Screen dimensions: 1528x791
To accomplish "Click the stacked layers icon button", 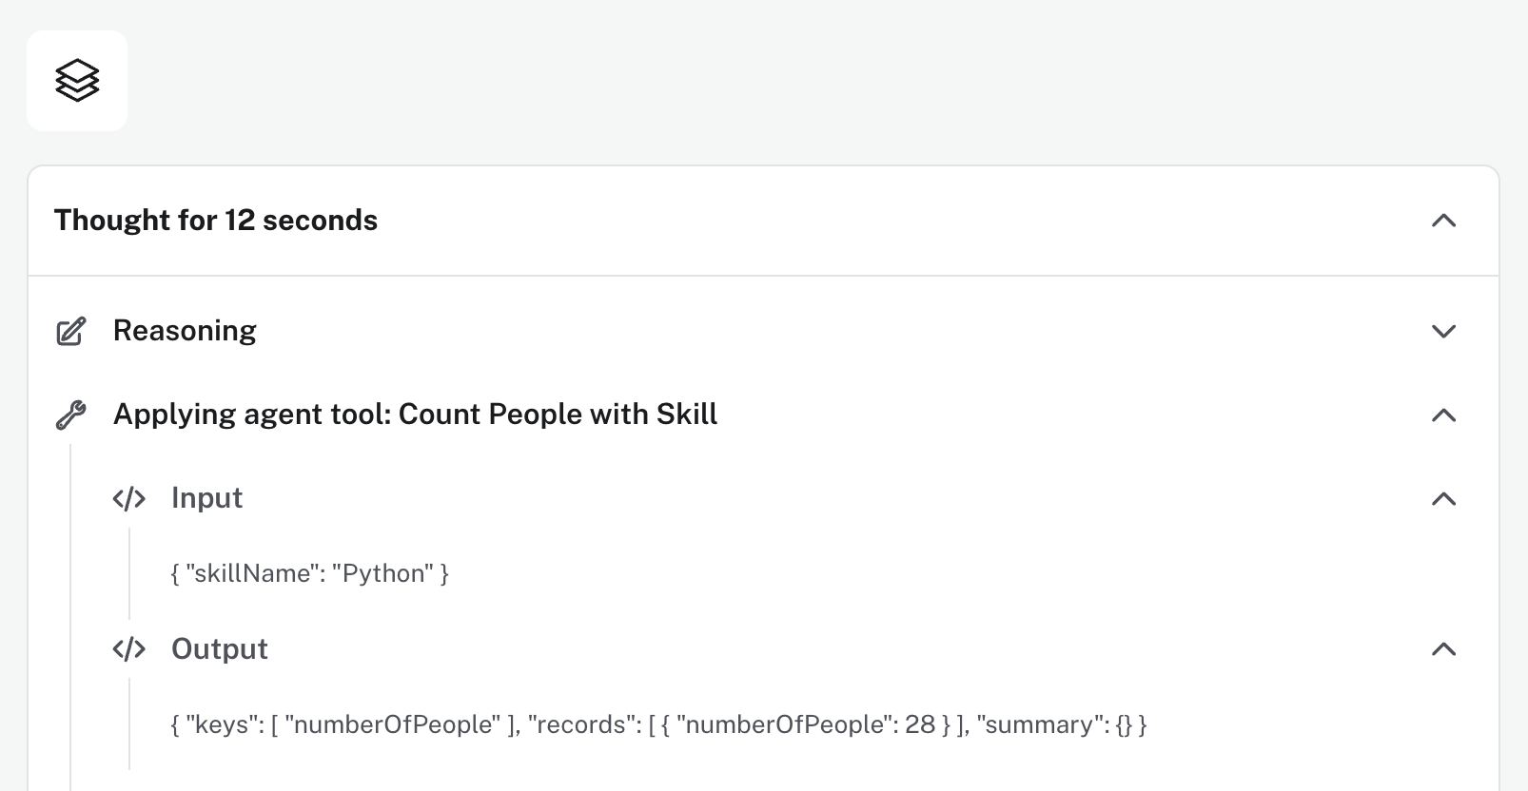I will coord(77,81).
